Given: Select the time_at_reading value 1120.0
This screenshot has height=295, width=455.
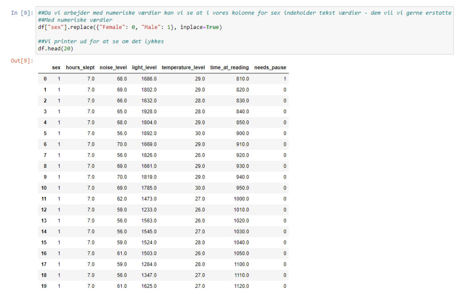Looking at the screenshot, I should 241,286.
